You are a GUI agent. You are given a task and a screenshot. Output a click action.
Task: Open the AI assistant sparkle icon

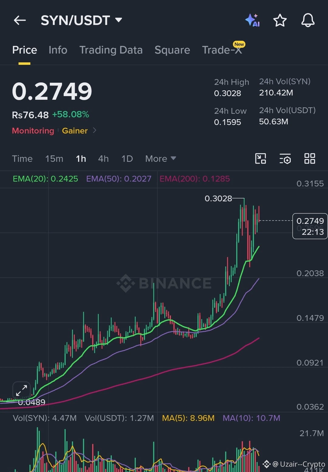(x=252, y=20)
